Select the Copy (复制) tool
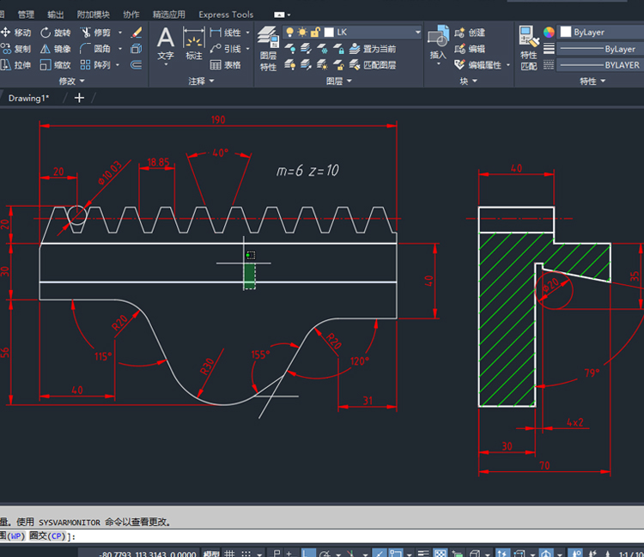 point(15,49)
